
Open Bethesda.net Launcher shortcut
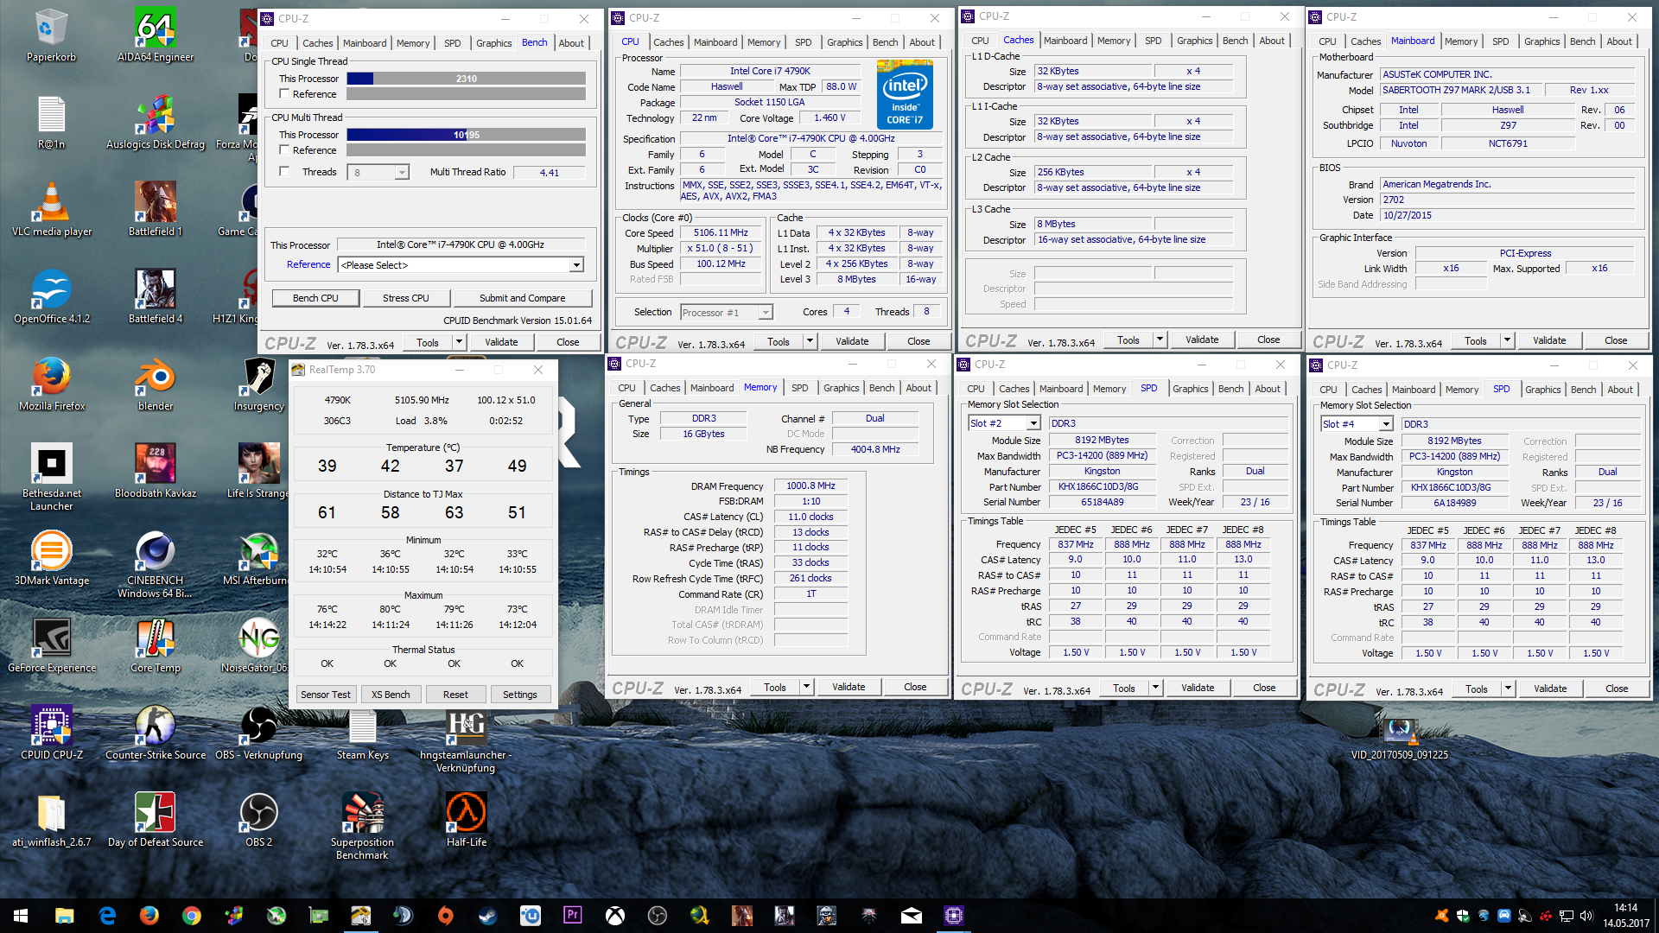51,477
